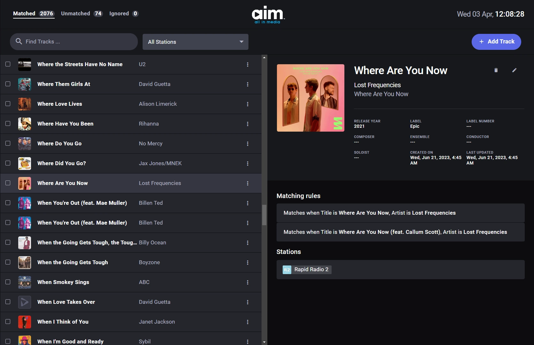Open options menu for Where Do You Go
This screenshot has width=534, height=345.
(247, 144)
